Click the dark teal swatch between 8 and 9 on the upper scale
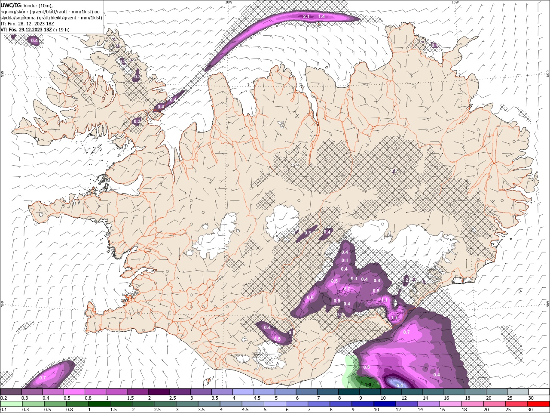This screenshot has height=413, width=550. click(x=348, y=391)
